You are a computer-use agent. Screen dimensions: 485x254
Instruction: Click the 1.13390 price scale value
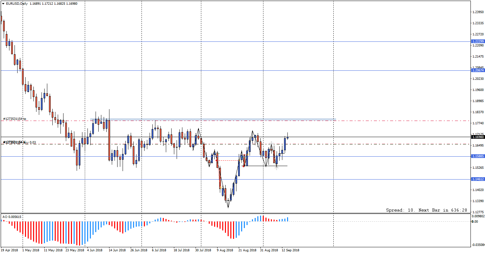tap(479, 201)
